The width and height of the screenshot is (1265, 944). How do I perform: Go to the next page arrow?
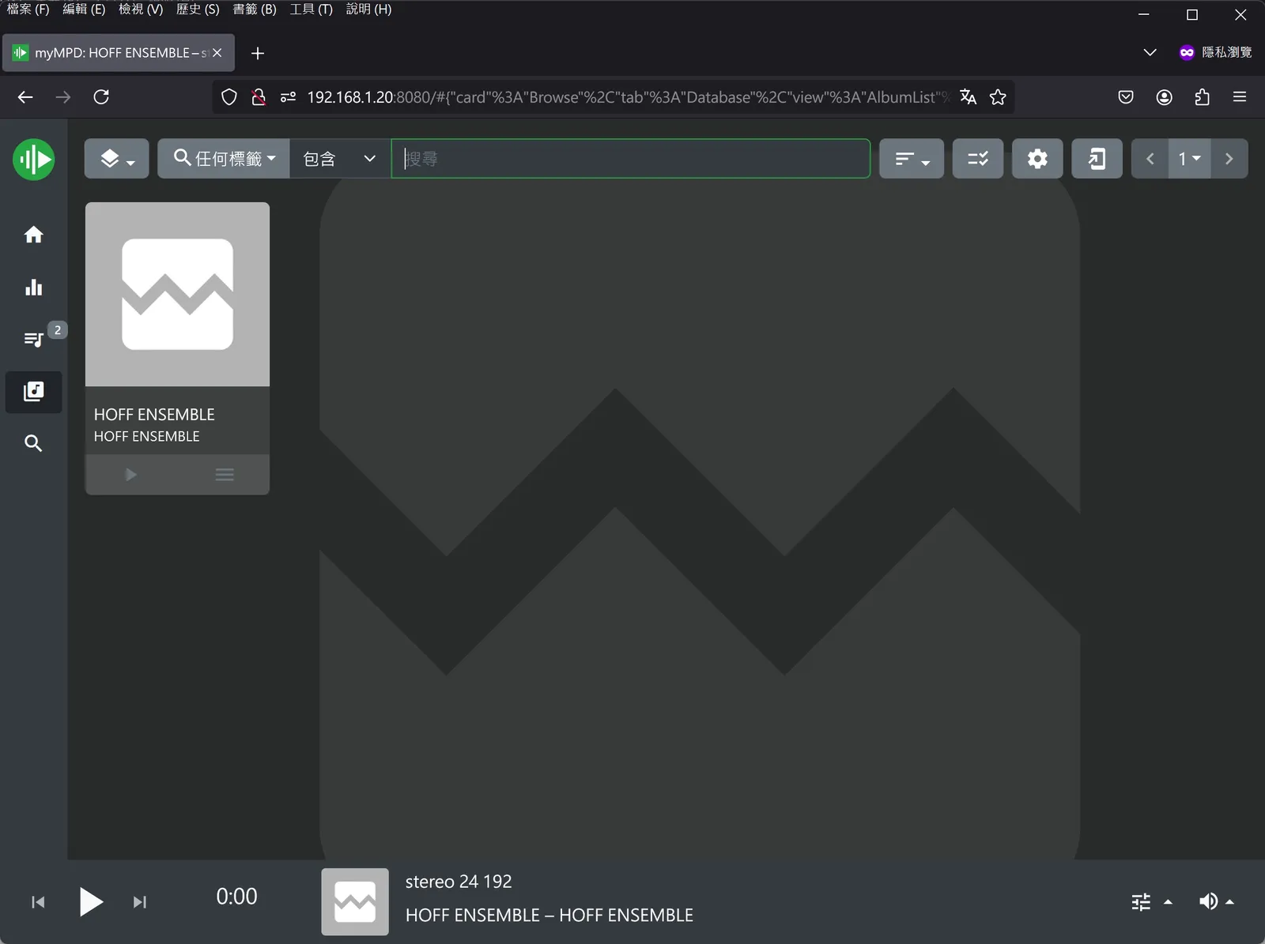(x=1229, y=159)
